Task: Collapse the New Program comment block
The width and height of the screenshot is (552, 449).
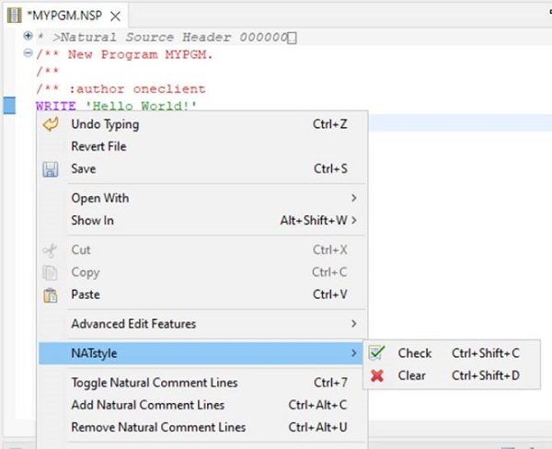Action: pyautogui.click(x=28, y=53)
